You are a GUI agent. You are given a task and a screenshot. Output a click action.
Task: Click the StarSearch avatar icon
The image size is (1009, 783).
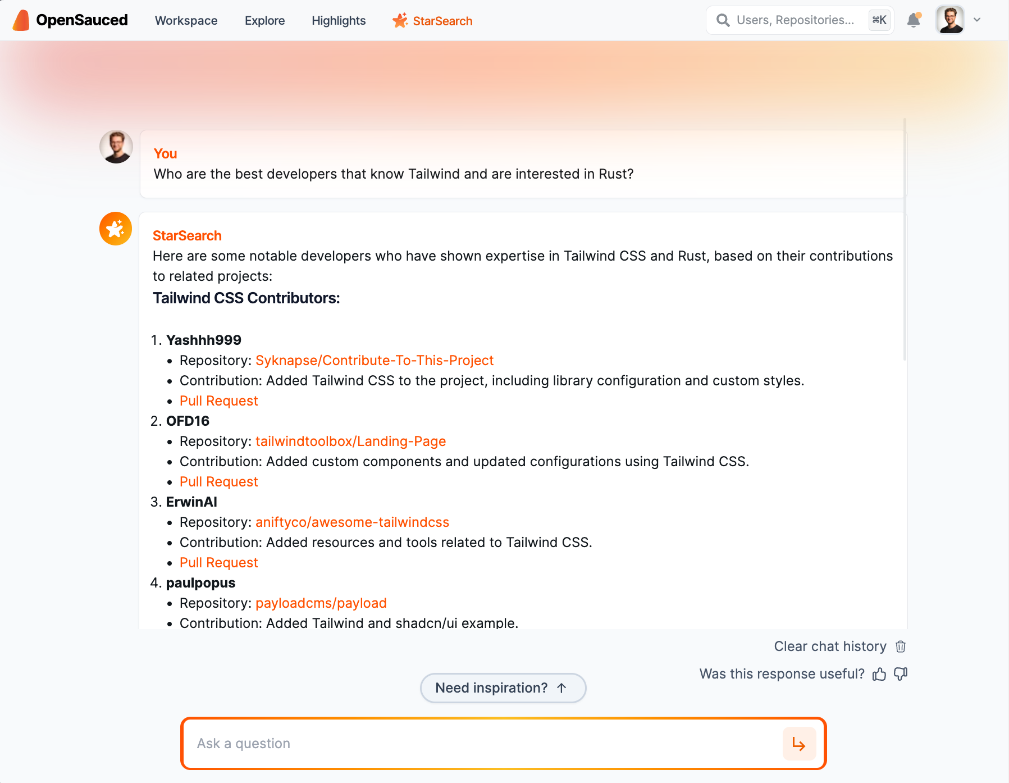[116, 229]
